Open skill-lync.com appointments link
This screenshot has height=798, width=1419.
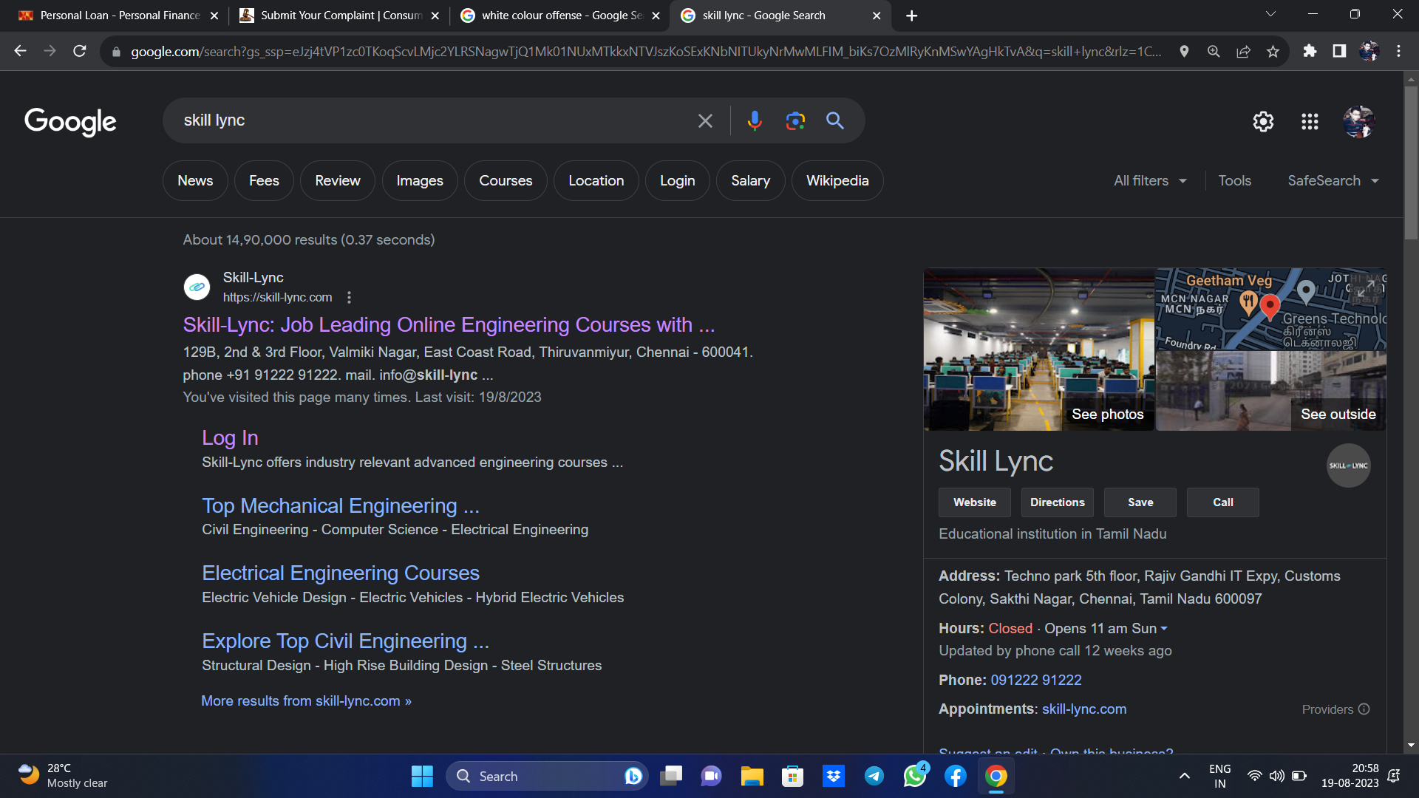coord(1084,709)
